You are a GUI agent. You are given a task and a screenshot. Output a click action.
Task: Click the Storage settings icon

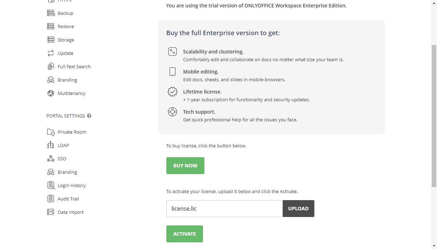[x=50, y=39]
